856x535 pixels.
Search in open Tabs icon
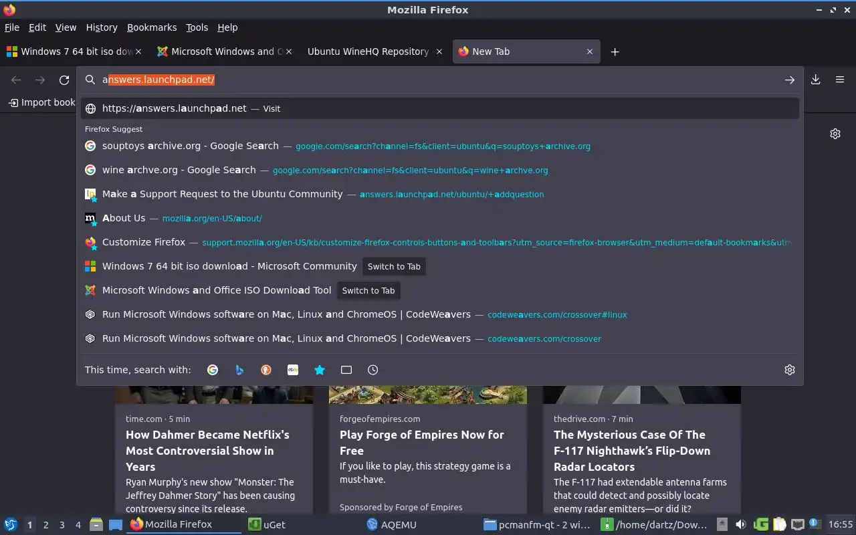tap(346, 370)
